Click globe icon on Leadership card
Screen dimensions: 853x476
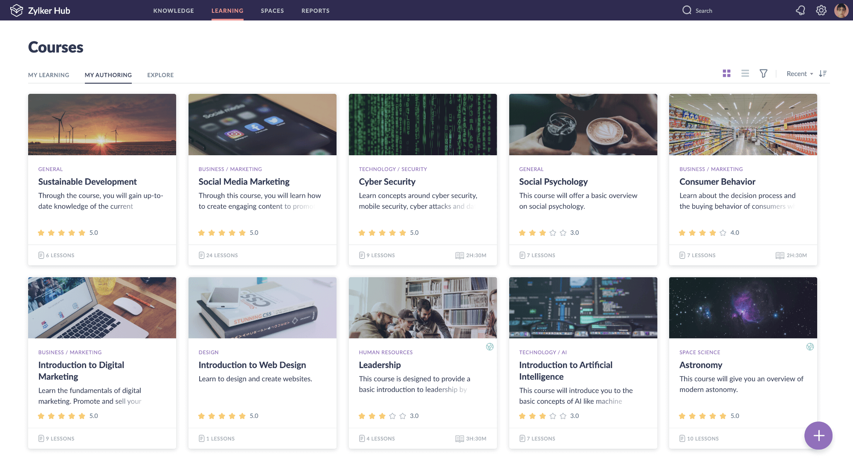[x=490, y=347]
